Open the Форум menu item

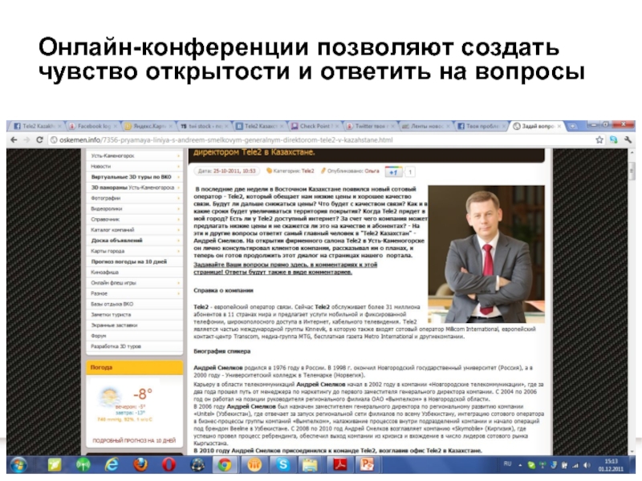point(134,336)
